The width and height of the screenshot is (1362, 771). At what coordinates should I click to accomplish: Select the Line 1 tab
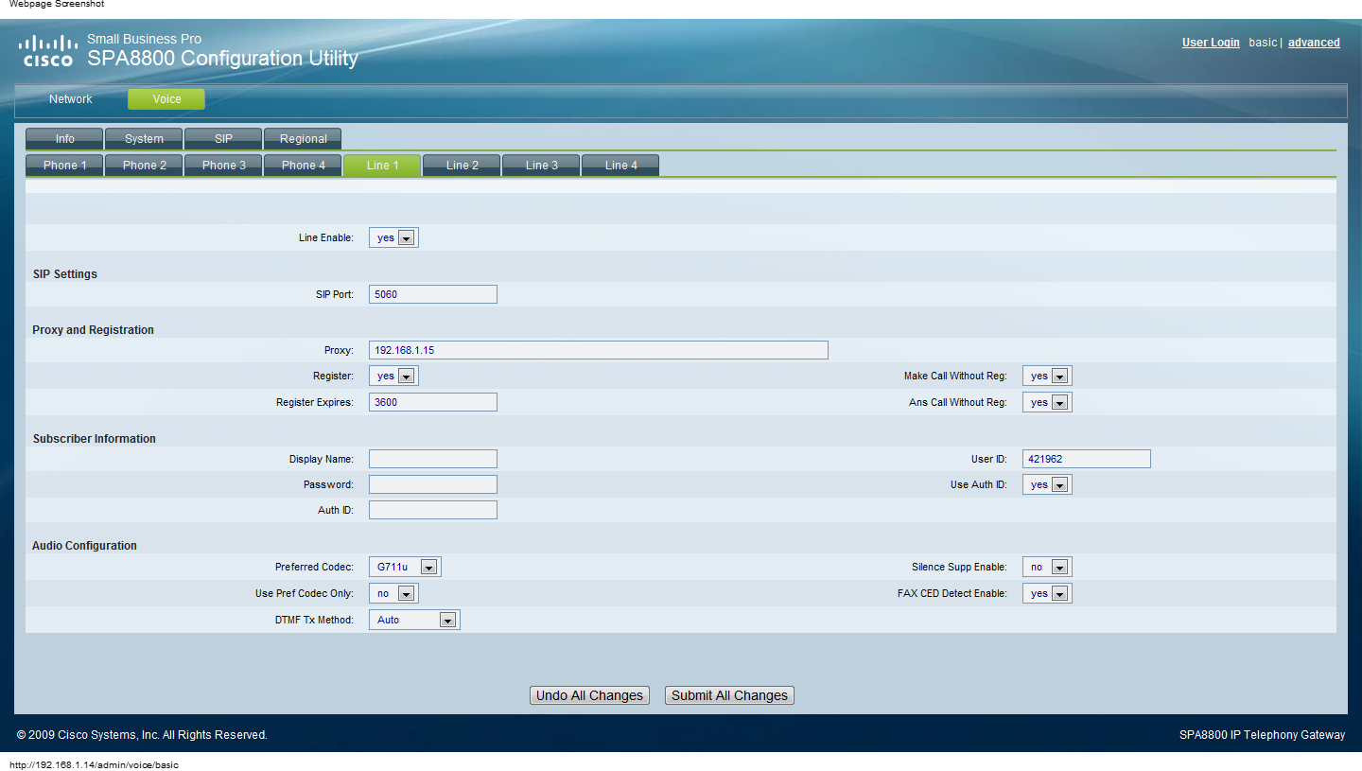[x=382, y=166]
